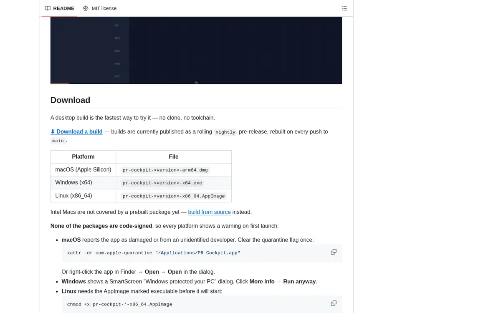Open the build from source link
This screenshot has width=501, height=313.
tap(210, 212)
